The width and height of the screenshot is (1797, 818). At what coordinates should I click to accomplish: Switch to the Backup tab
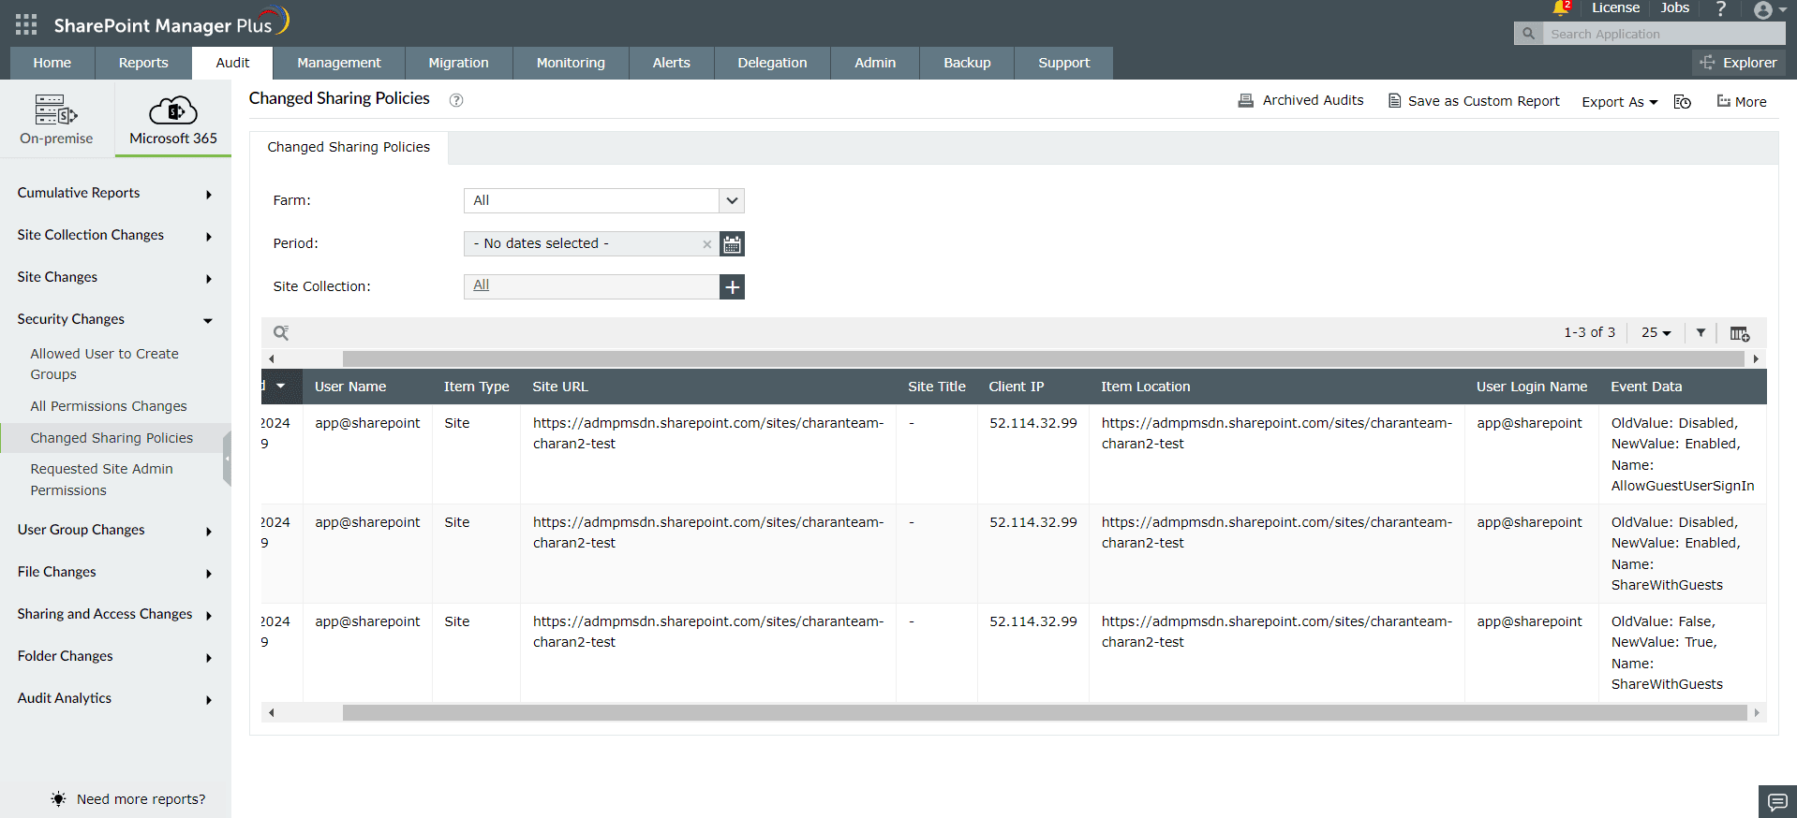point(967,63)
